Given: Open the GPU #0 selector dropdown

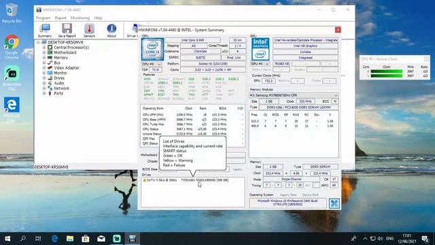Looking at the screenshot, I should [x=260, y=63].
